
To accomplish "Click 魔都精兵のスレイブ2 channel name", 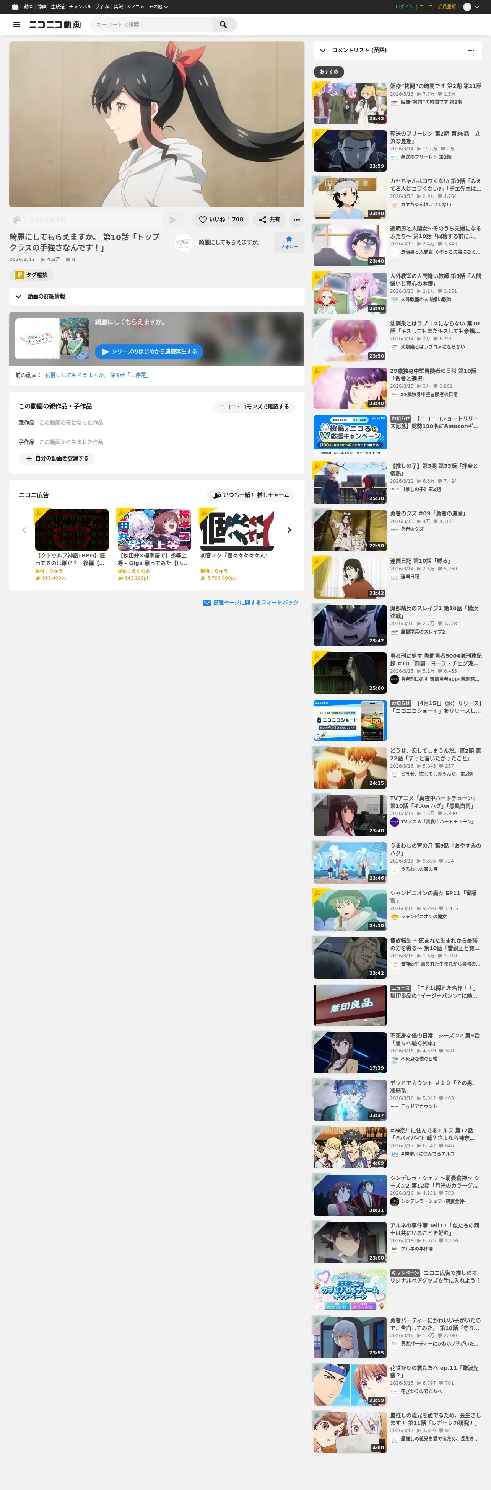I will pos(423,632).
